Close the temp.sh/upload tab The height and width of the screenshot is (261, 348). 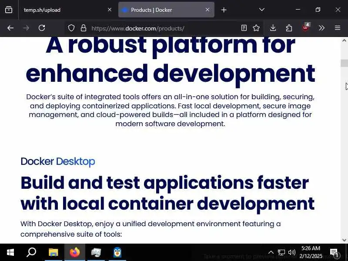pyautogui.click(x=110, y=10)
